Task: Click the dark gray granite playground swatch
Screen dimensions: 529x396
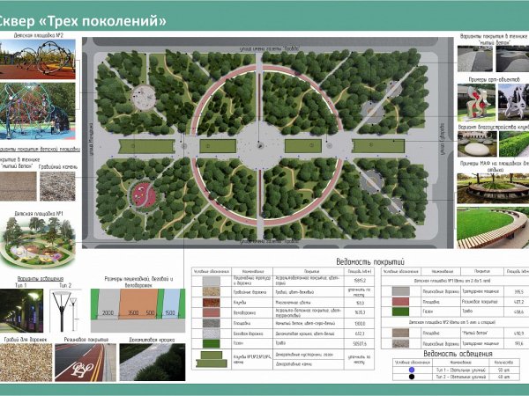Action: point(212,323)
